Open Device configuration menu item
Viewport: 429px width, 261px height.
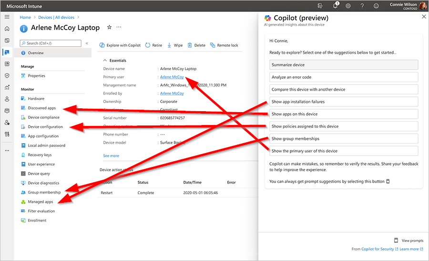coord(42,127)
